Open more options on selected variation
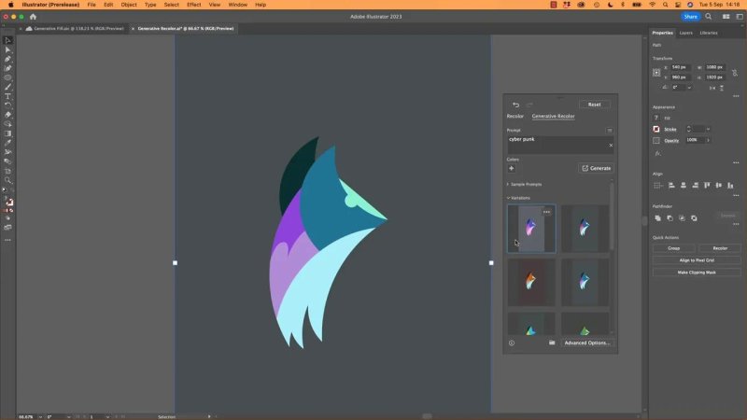The width and height of the screenshot is (747, 420). (x=546, y=212)
